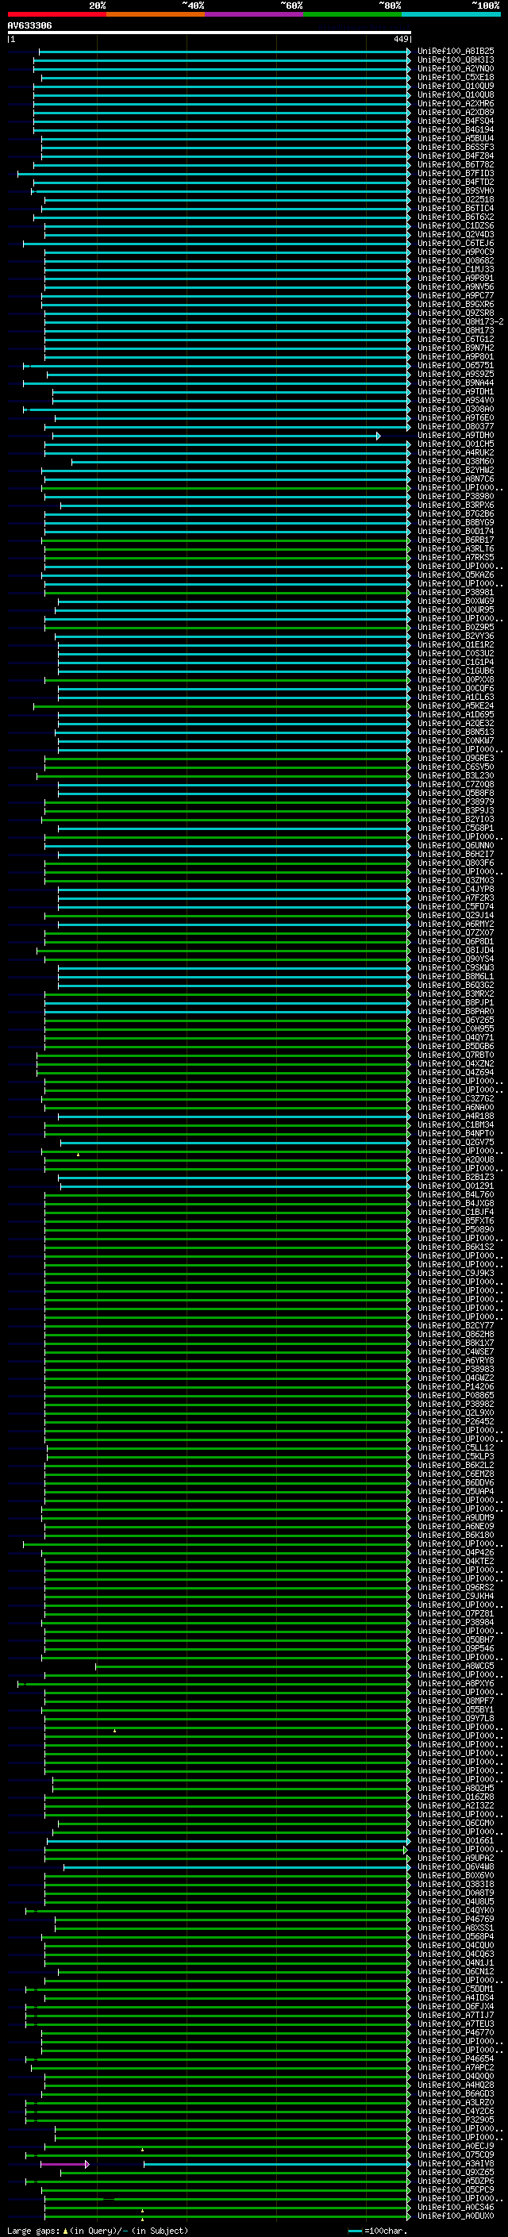Click the label UniRef100_Q08682
The width and height of the screenshot is (508, 2237).
[456, 260]
